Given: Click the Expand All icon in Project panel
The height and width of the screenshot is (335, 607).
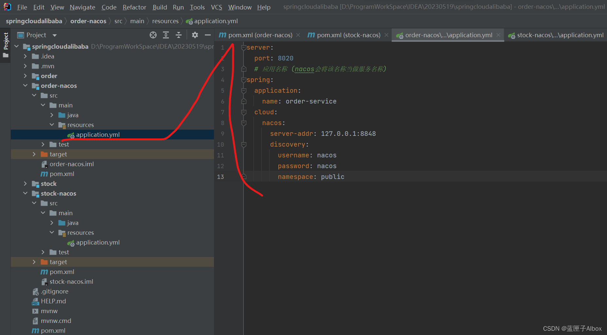Looking at the screenshot, I should (166, 35).
